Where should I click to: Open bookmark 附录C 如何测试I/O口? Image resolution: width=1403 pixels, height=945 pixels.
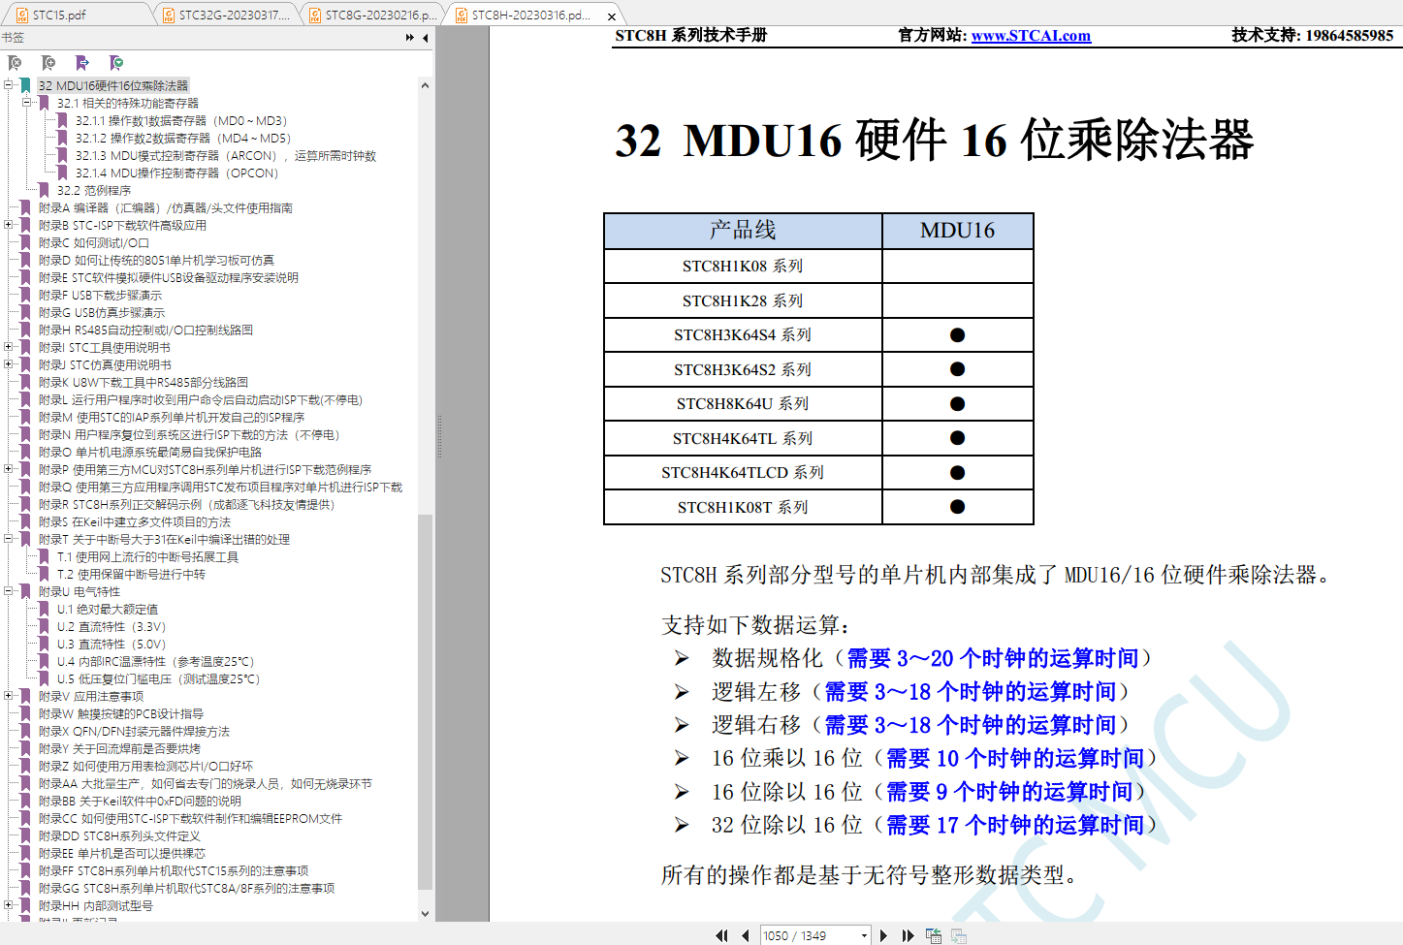click(94, 243)
